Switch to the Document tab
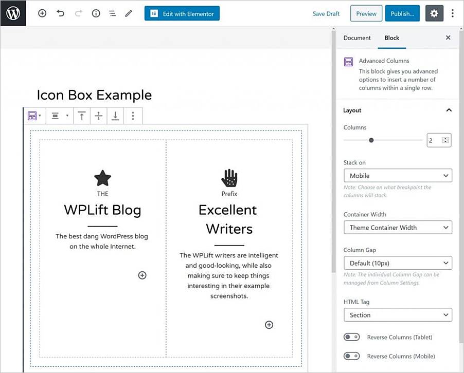 coord(357,38)
